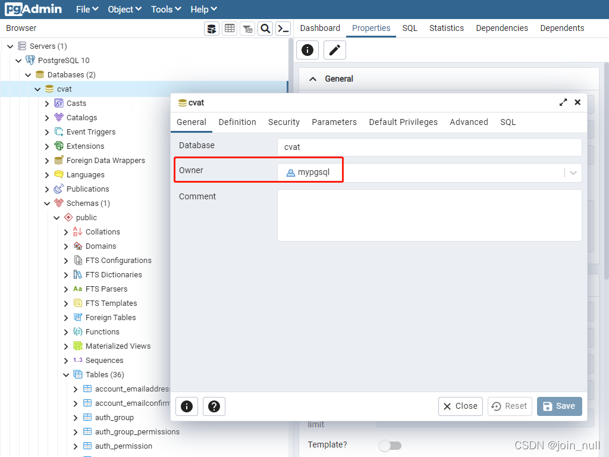Open the Owner dropdown arrow

pyautogui.click(x=573, y=173)
